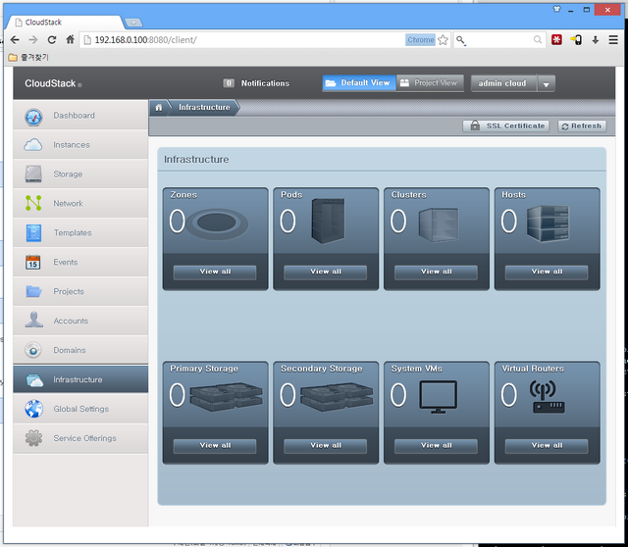Click the Hosts server stack graphic
The width and height of the screenshot is (628, 547).
coord(548,224)
